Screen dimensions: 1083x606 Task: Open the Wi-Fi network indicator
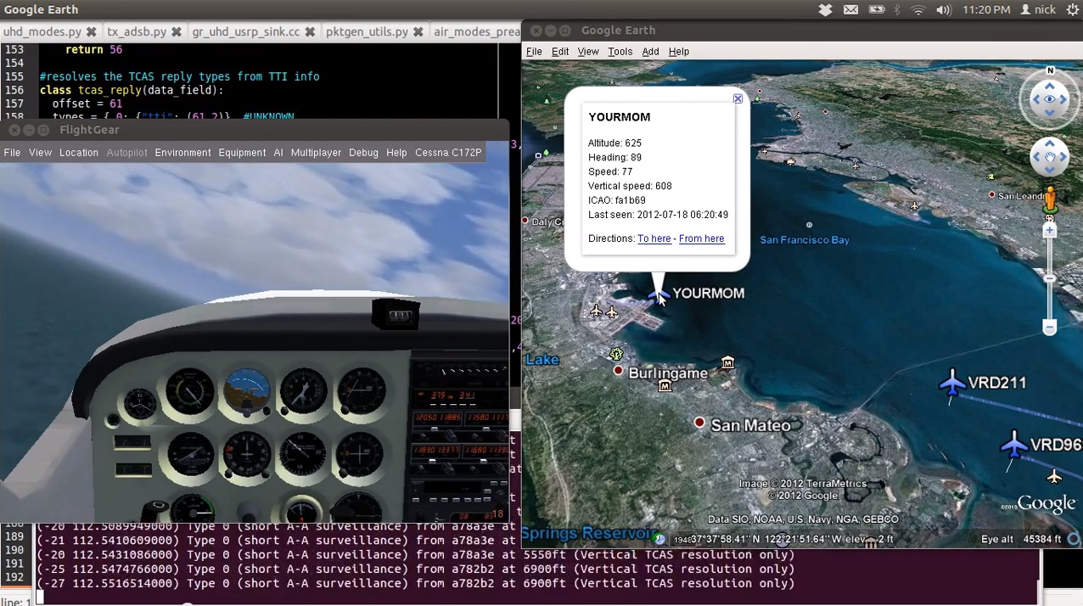click(917, 9)
